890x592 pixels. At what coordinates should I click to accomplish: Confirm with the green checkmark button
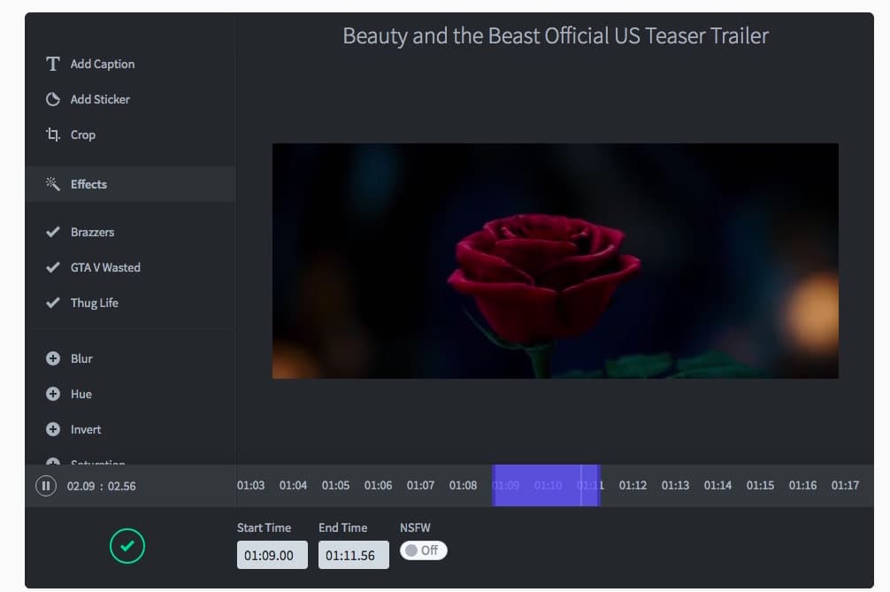pyautogui.click(x=127, y=546)
